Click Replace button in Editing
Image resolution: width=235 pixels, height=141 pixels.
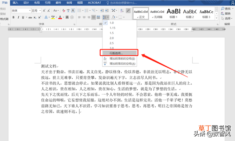pos(226,14)
